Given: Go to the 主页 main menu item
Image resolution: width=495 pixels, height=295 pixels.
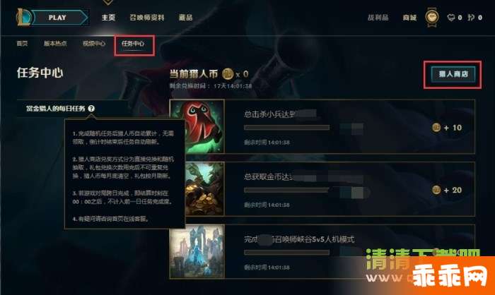Looking at the screenshot, I should 108,18.
